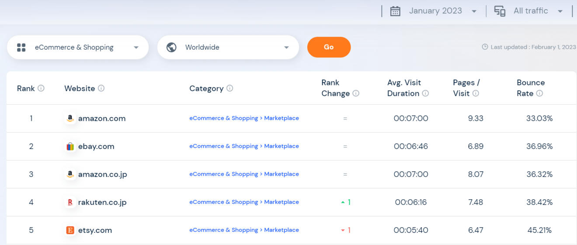Click the 7.48 pages per visit value

[x=476, y=202]
